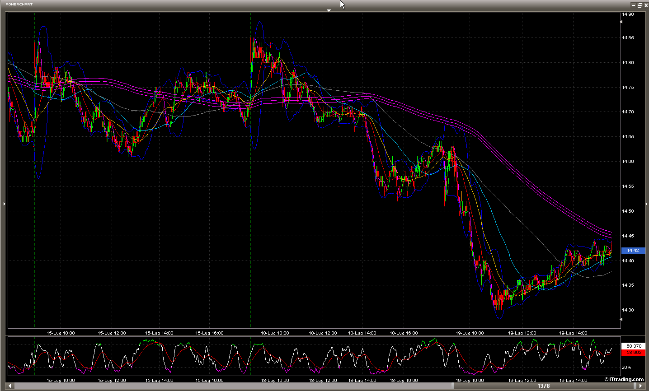The height and width of the screenshot is (391, 649).
Task: Click the 14,55 price axis label
Action: [628, 186]
